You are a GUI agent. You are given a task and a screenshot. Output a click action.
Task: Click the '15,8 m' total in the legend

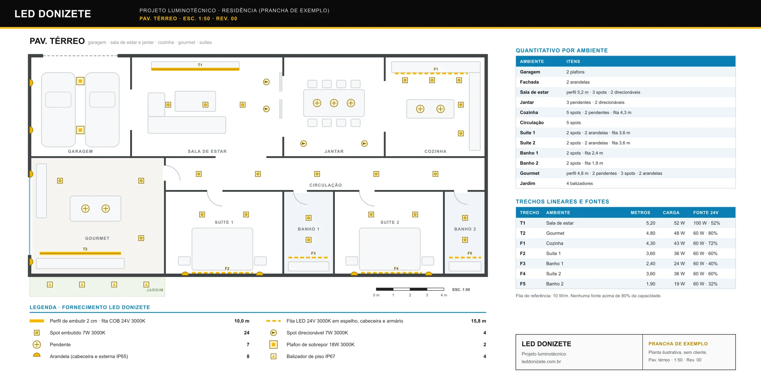tap(479, 321)
